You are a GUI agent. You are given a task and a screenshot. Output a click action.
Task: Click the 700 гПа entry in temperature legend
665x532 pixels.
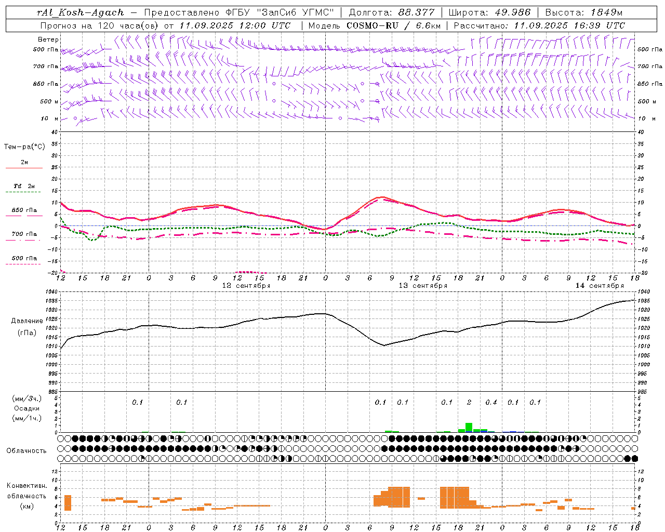[x=24, y=234]
